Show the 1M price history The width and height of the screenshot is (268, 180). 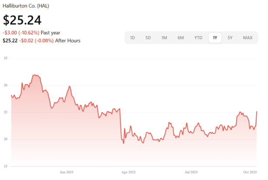[x=164, y=38]
